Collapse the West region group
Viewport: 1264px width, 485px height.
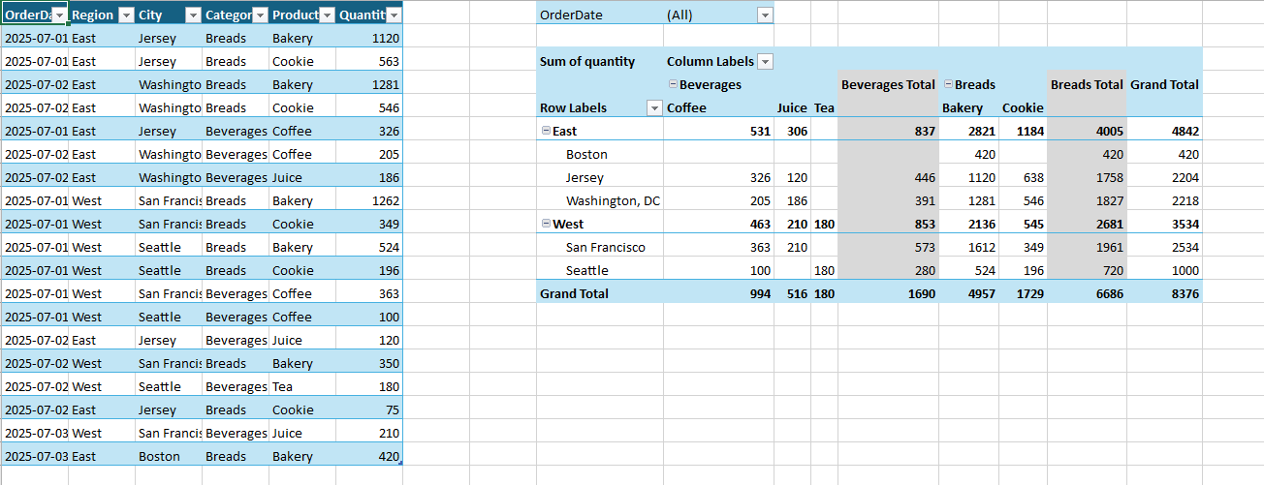pos(546,224)
